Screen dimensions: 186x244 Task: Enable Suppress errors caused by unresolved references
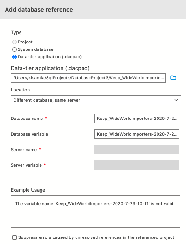click(x=14, y=237)
